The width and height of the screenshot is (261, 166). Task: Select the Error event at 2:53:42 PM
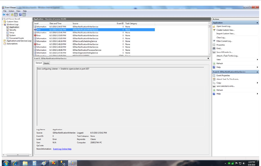coord(94,30)
